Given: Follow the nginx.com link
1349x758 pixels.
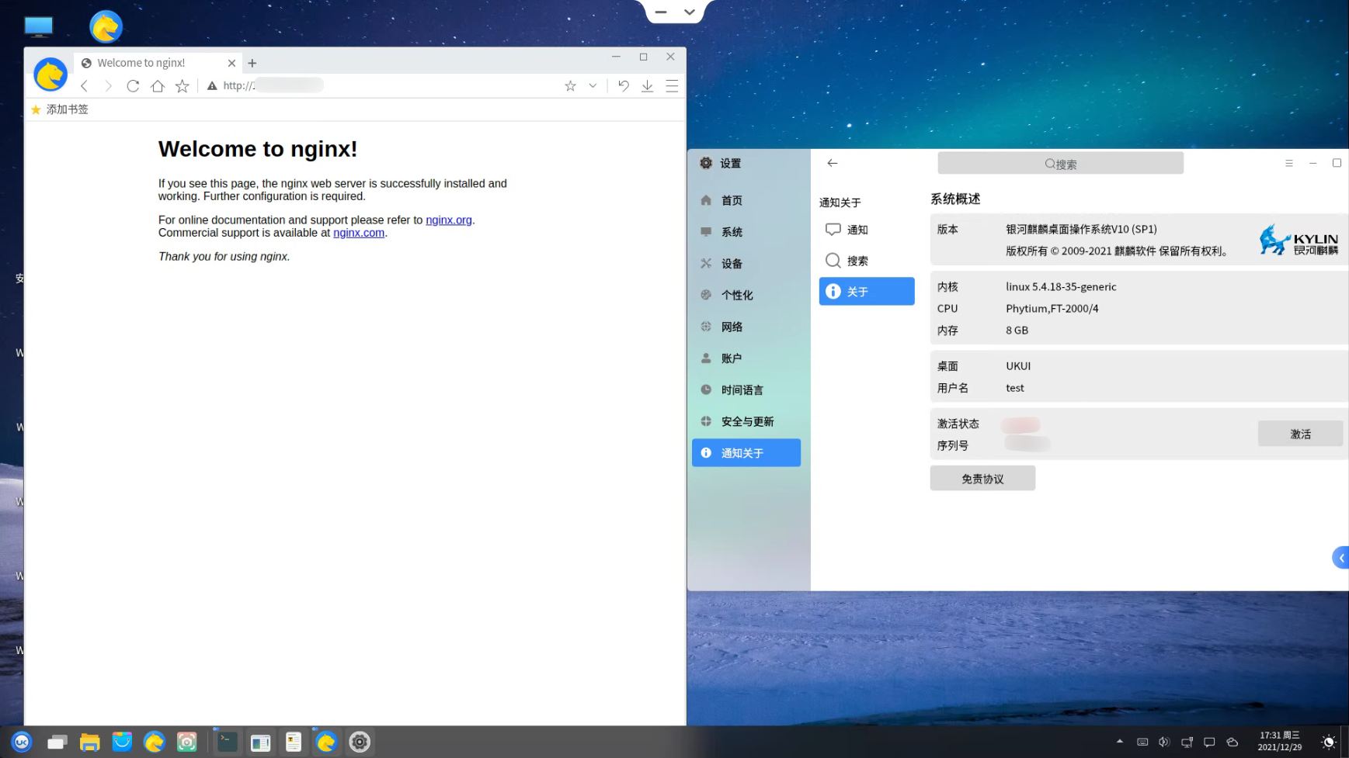Looking at the screenshot, I should [x=359, y=233].
